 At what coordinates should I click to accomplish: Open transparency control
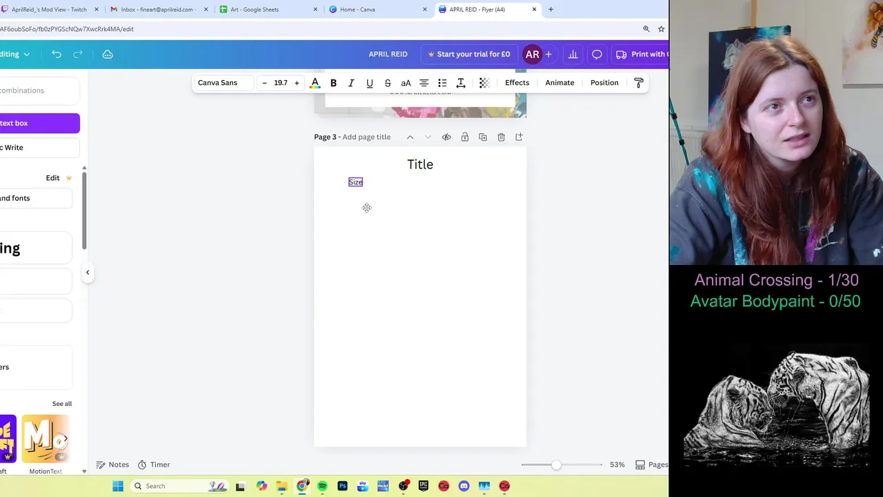click(x=484, y=83)
